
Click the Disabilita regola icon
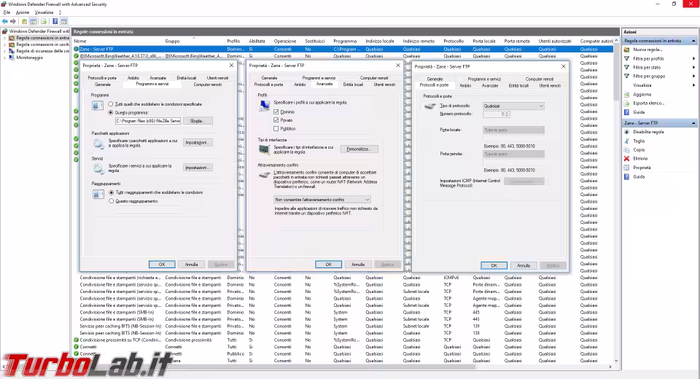(x=627, y=132)
